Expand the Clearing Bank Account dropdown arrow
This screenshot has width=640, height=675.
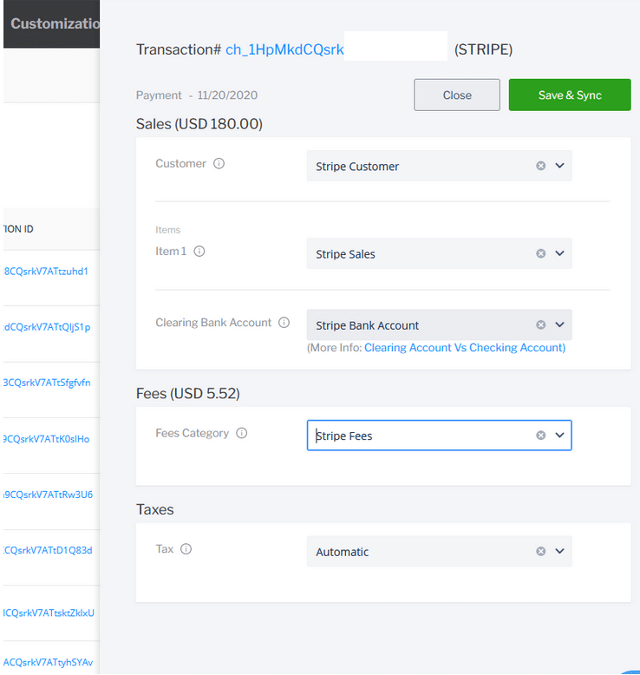(559, 324)
